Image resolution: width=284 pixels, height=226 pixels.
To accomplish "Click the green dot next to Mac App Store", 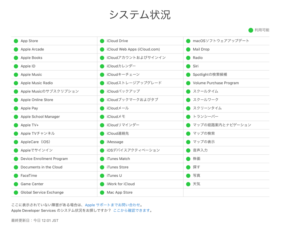I will click(x=102, y=192).
